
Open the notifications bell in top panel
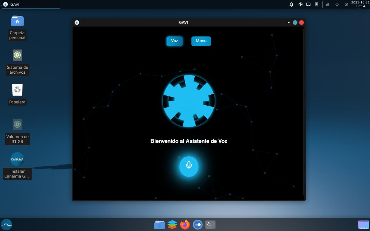pos(291,4)
